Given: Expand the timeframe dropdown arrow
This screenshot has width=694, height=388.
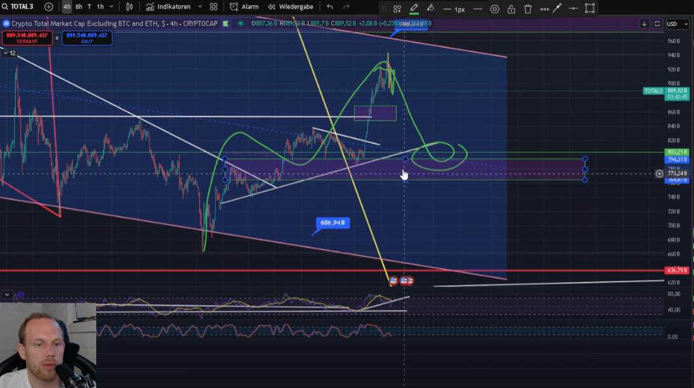Looking at the screenshot, I should tap(112, 6).
